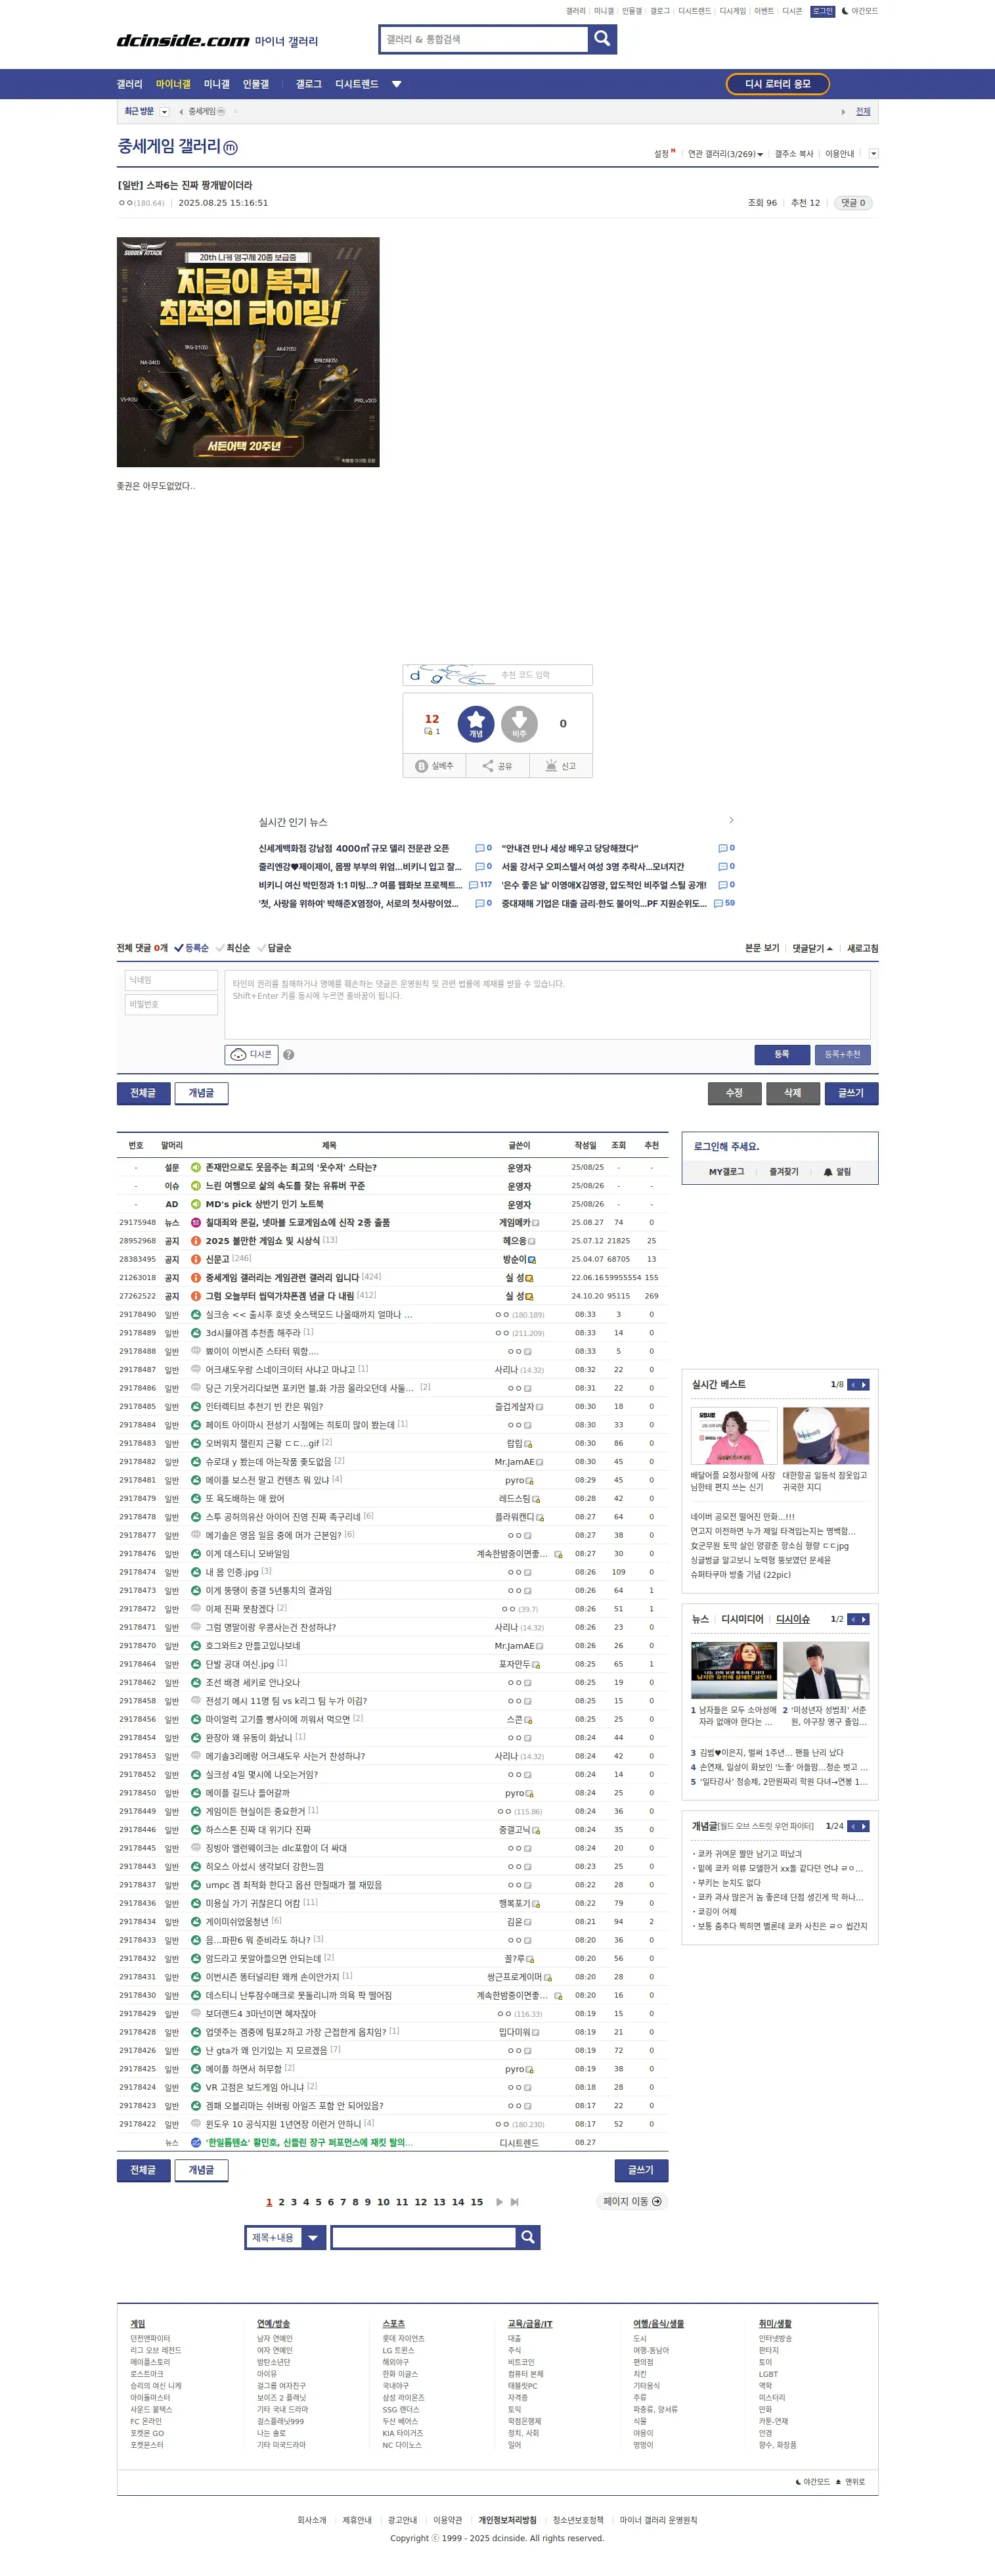Click the 등록+추천 button
The height and width of the screenshot is (2576, 995).
[x=842, y=1054]
